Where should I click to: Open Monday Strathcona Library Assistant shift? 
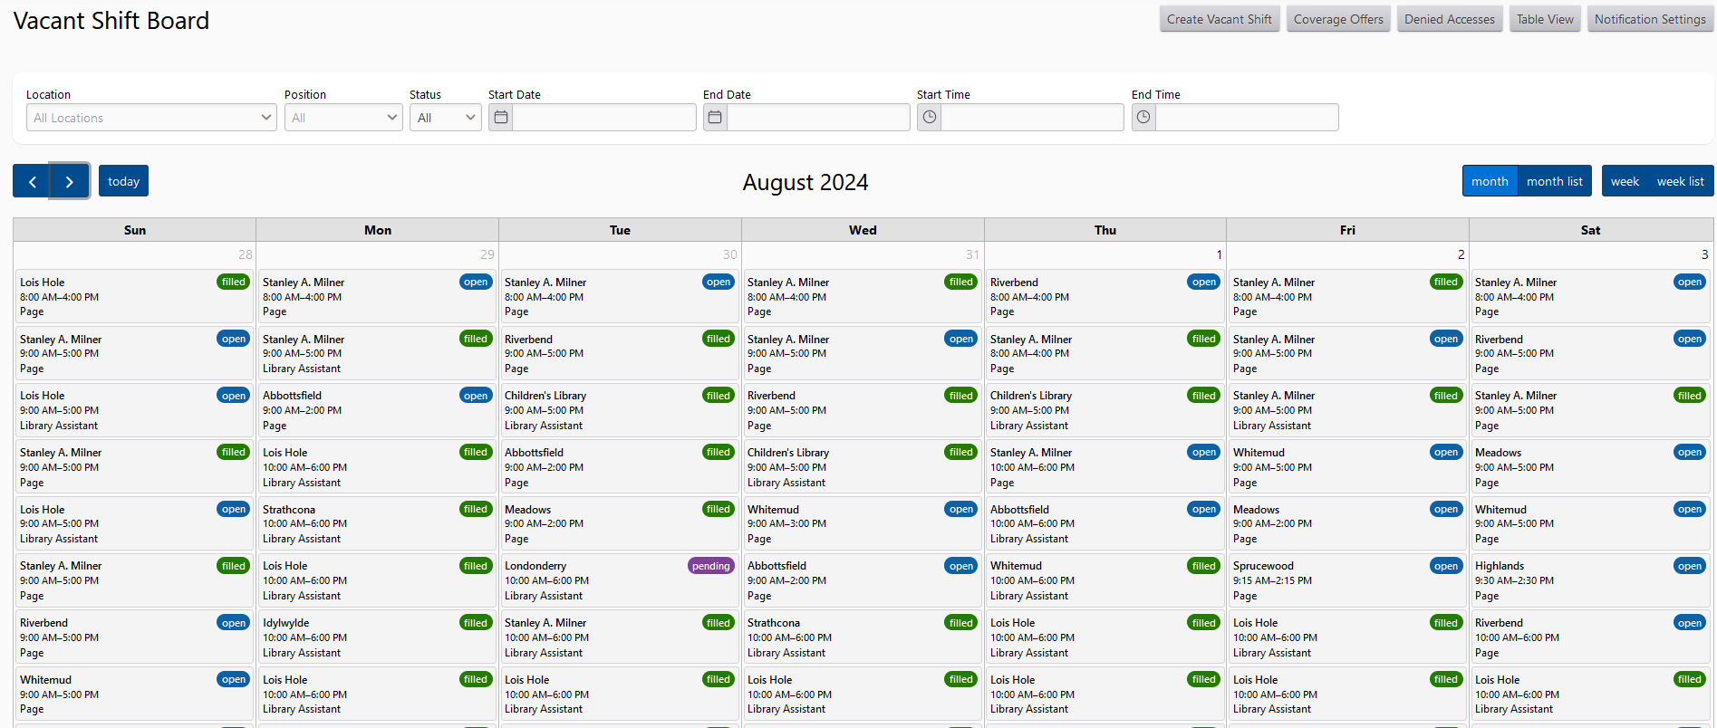(377, 523)
